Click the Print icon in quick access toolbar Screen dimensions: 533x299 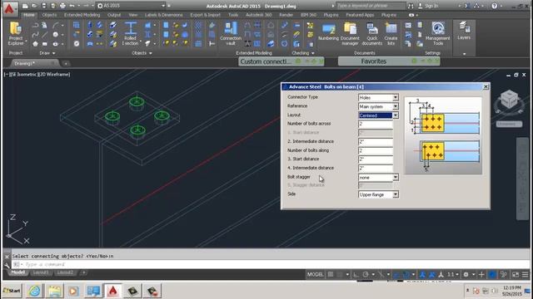pos(62,6)
